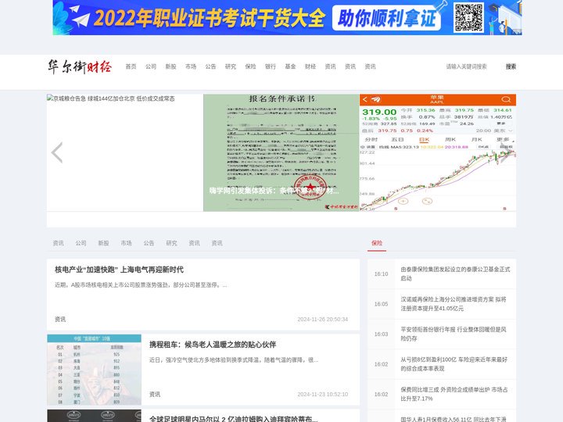Viewport: 563px width, 422px height.
Task: Open 市场 in the top navigation bar
Action: [x=191, y=66]
